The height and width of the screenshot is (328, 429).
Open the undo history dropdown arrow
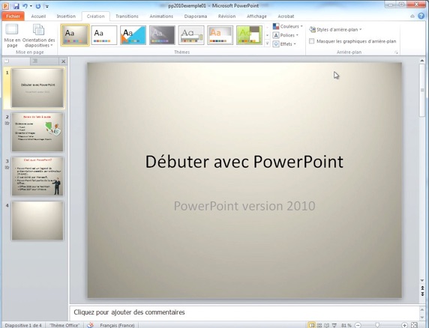tap(31, 6)
